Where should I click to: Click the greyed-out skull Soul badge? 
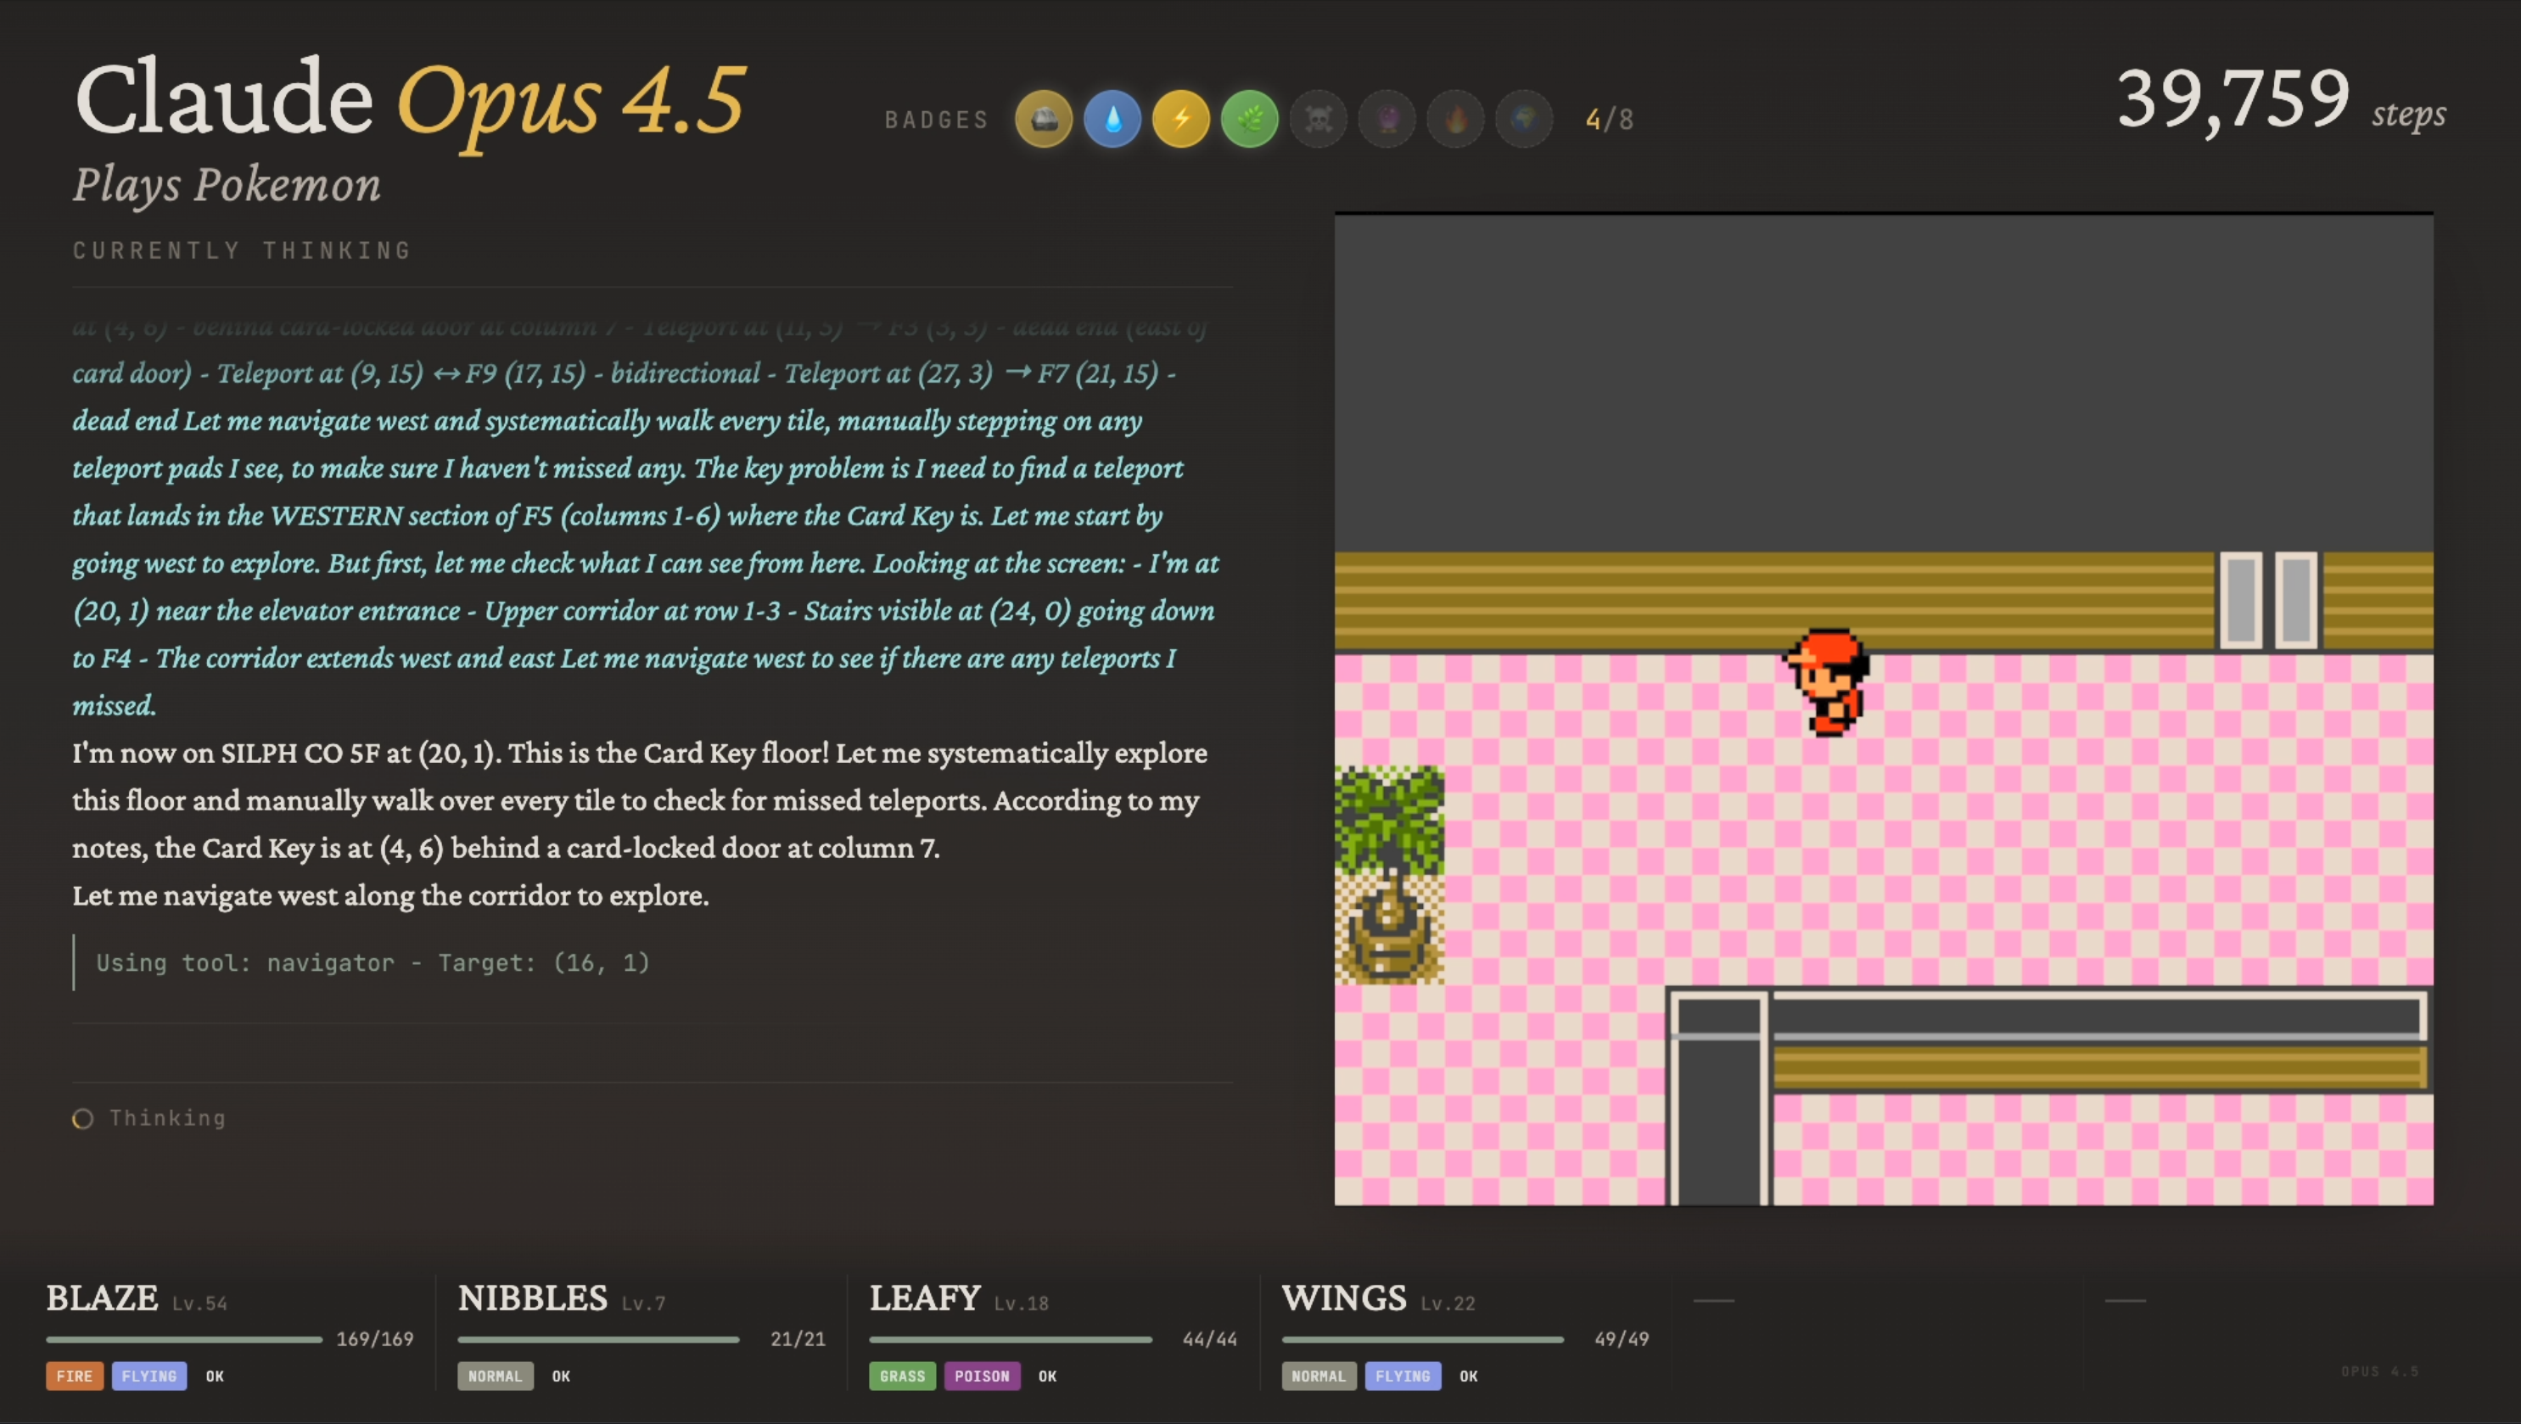click(1319, 120)
